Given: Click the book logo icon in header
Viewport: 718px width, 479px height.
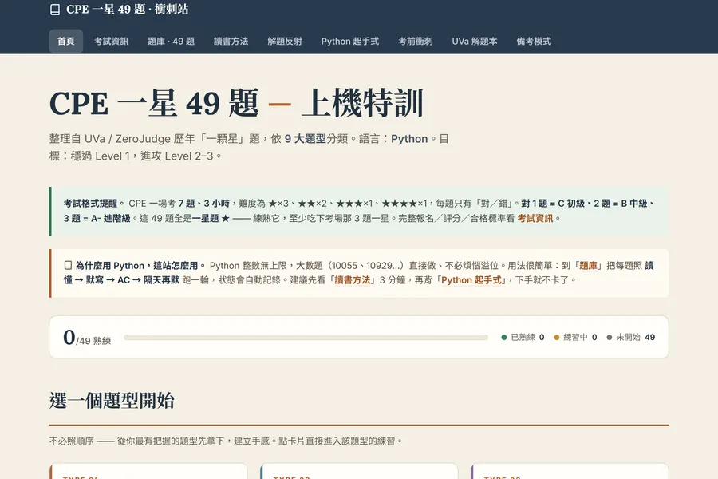Looking at the screenshot, I should pos(55,10).
